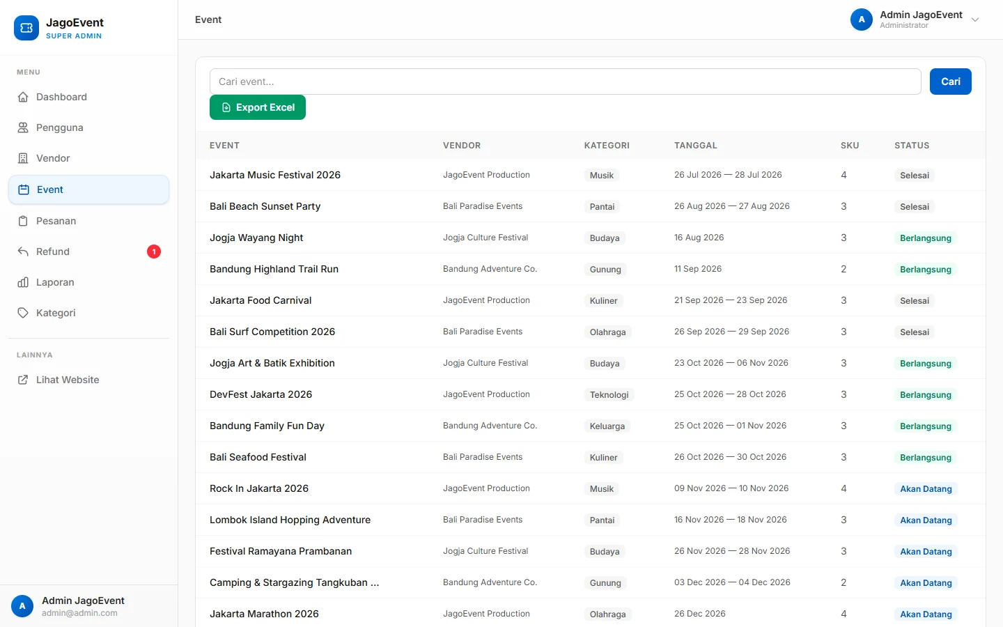Click the Excel file icon on Export button

pyautogui.click(x=226, y=107)
